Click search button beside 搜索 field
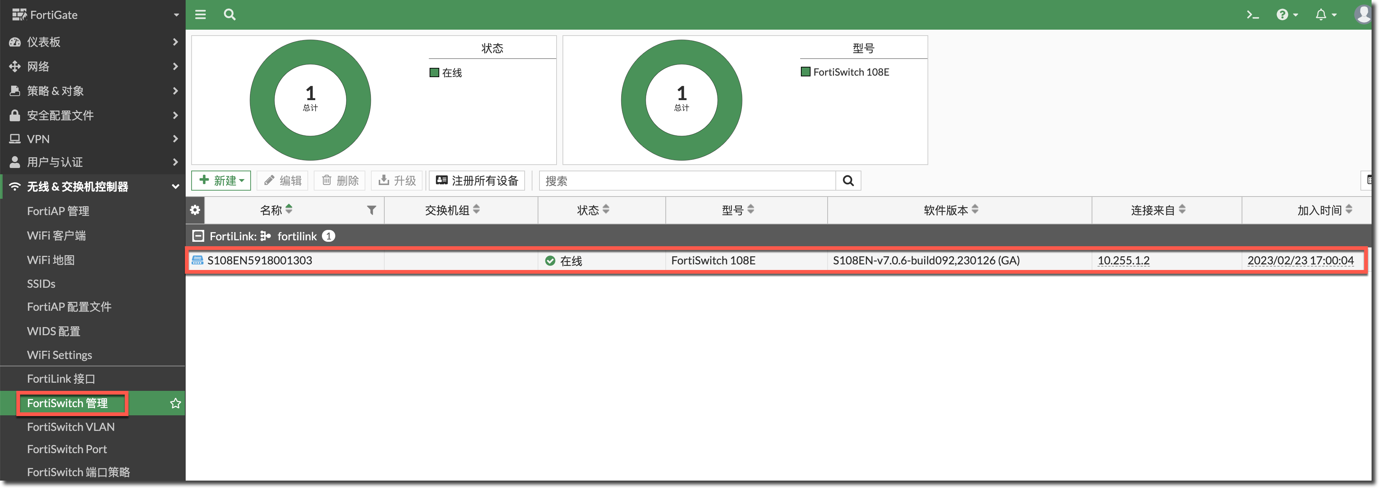This screenshot has width=1379, height=488. click(848, 181)
